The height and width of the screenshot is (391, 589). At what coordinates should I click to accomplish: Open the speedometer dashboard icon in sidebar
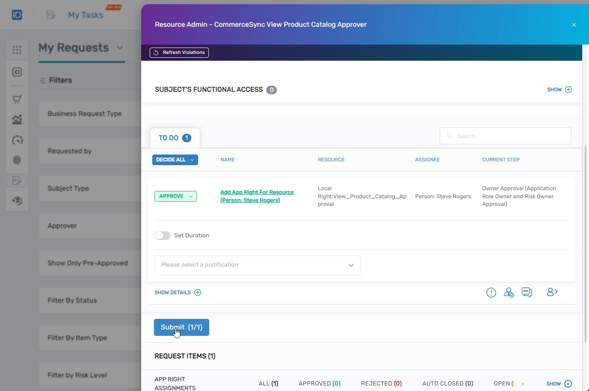[x=17, y=140]
